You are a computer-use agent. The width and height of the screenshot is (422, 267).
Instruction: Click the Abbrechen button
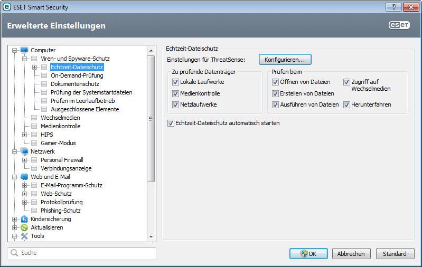coord(351,254)
